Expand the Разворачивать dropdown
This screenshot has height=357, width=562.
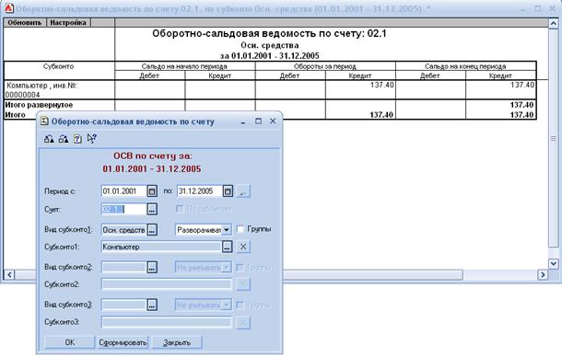point(227,229)
